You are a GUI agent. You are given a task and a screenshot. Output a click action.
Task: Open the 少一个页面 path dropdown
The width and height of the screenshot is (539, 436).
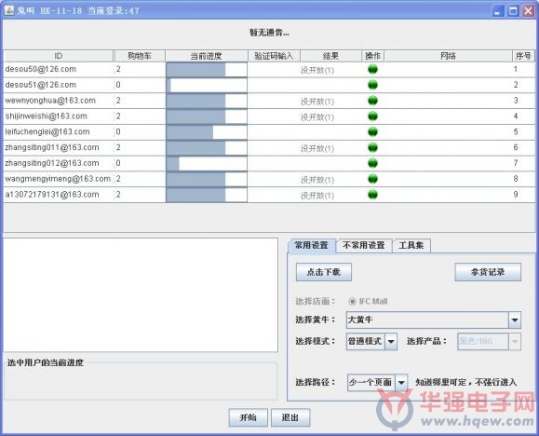[x=401, y=382]
